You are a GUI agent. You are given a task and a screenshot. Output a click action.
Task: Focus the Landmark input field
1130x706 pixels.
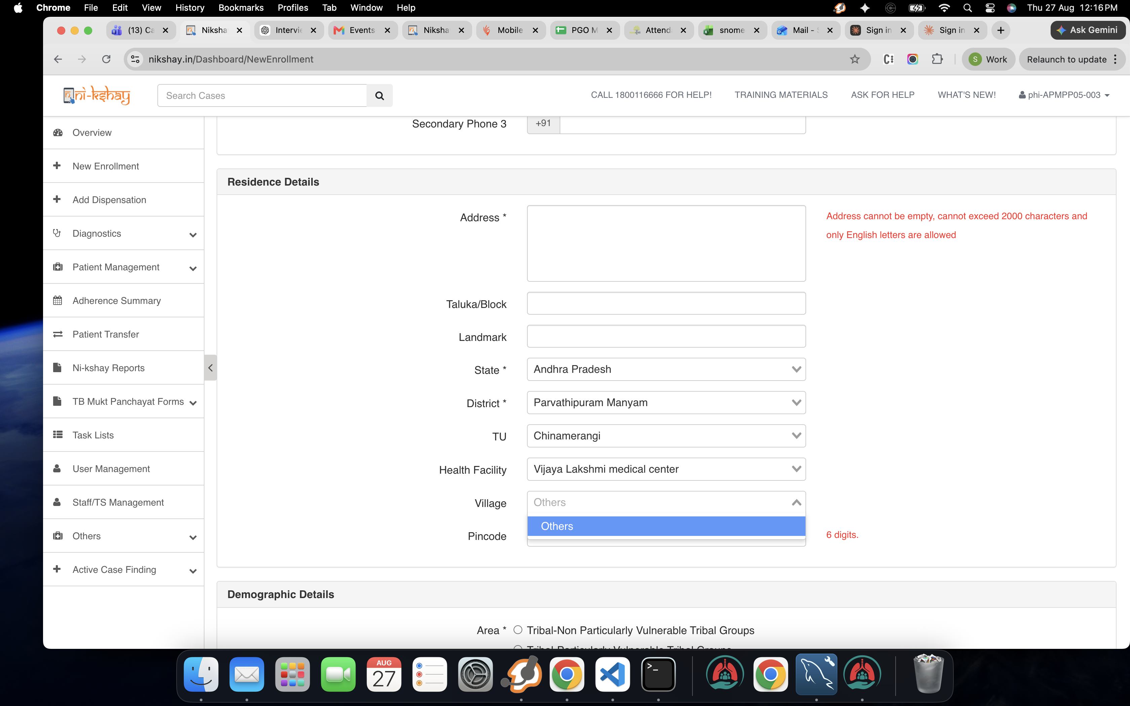[666, 336]
